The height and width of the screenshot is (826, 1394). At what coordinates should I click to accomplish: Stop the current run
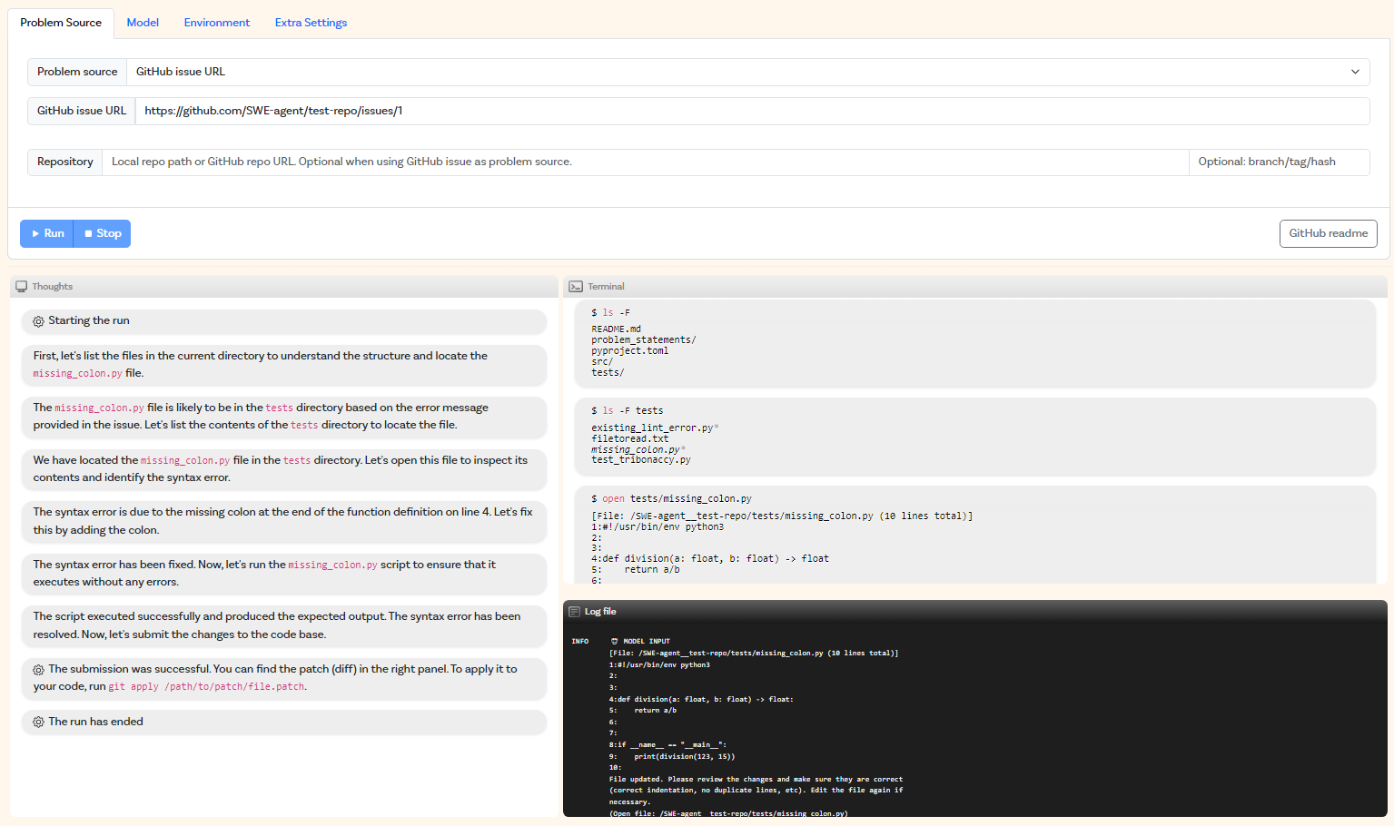103,233
